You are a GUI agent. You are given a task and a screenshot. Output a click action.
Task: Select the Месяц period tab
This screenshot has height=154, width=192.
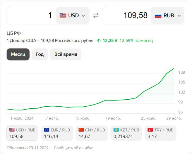[x=18, y=54]
